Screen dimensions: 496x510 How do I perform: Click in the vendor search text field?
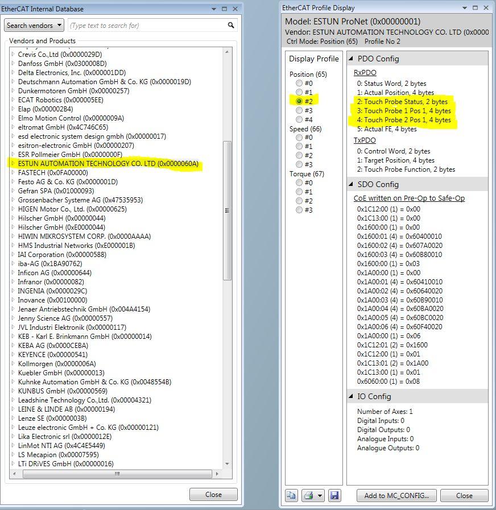pyautogui.click(x=147, y=26)
